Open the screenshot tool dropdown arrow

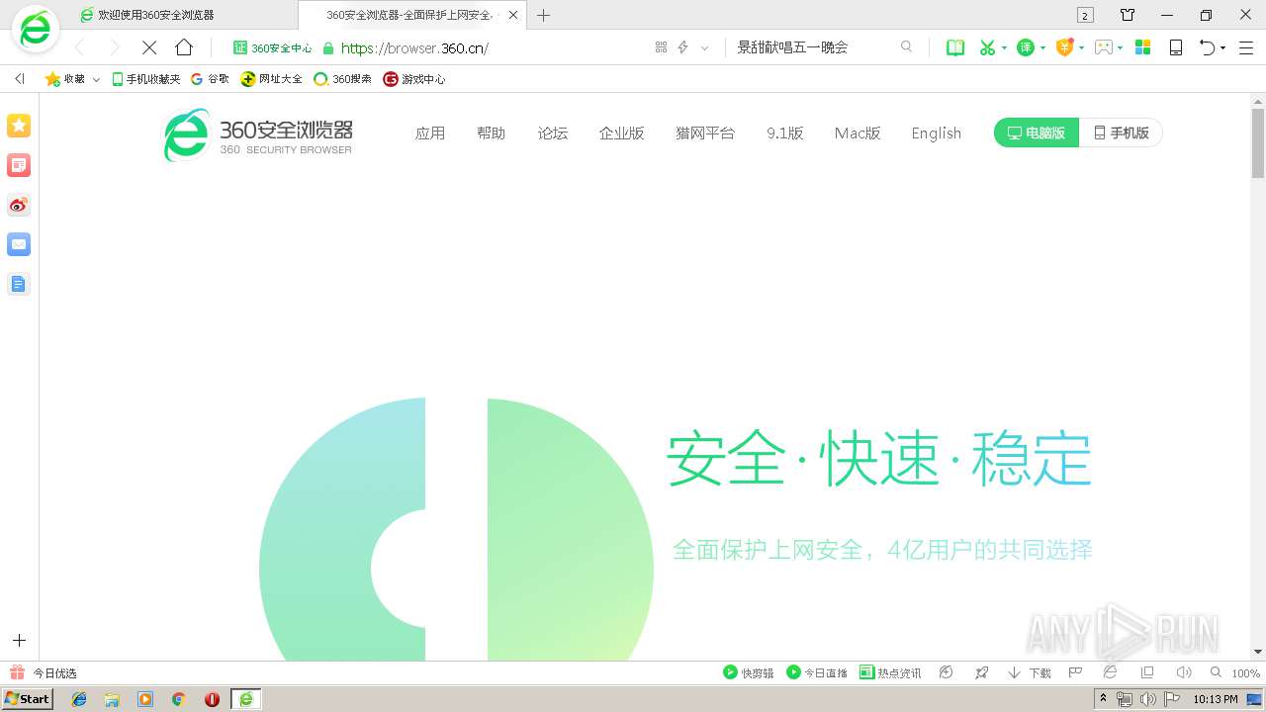point(1004,47)
